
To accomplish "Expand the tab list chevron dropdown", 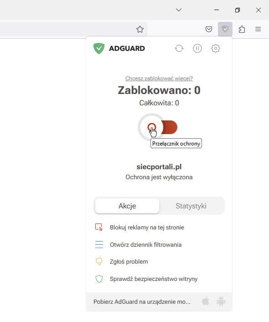I will coord(179,10).
